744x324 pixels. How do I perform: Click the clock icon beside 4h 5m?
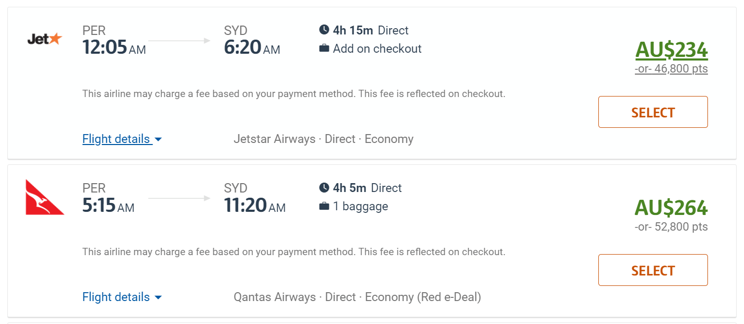pyautogui.click(x=324, y=188)
